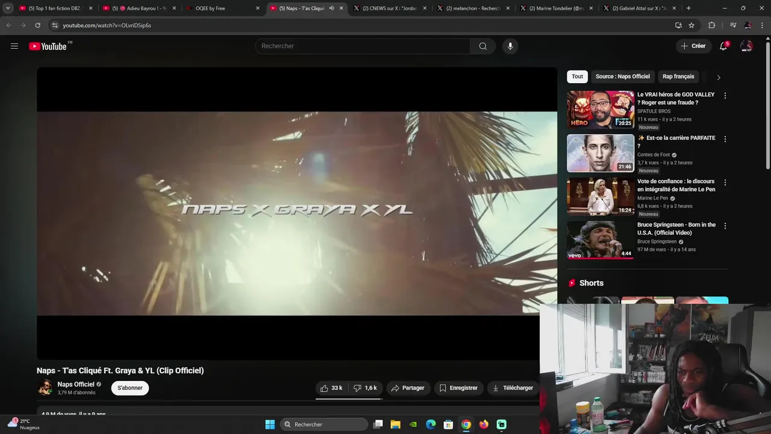Switch to OQEE by Free tab
Screen dimensions: 771x434
(x=222, y=8)
